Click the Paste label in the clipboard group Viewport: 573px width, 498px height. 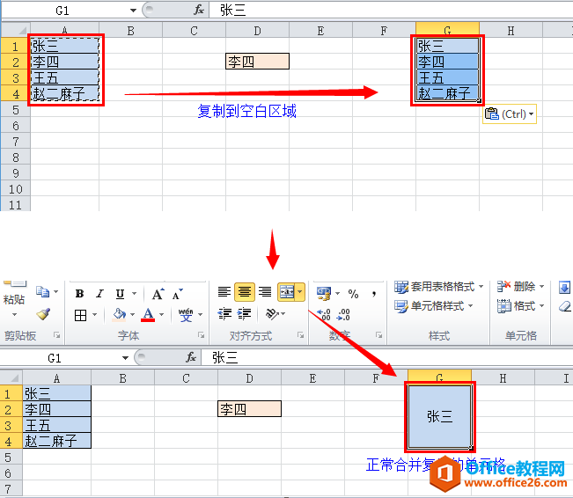[13, 300]
